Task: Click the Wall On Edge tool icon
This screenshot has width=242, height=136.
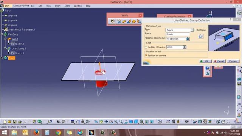Action: tap(129, 22)
